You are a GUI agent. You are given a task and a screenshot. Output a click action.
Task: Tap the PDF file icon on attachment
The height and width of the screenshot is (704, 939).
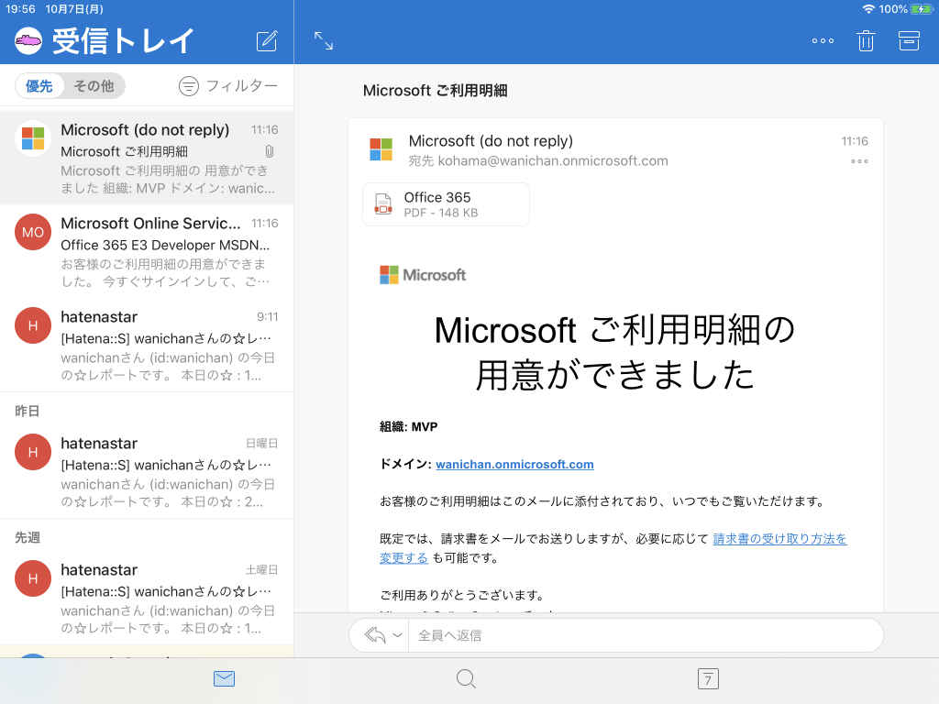pos(383,204)
